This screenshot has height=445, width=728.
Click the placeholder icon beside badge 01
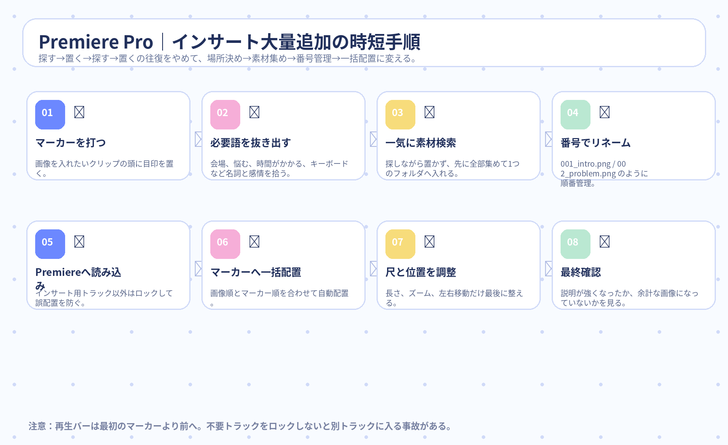click(x=79, y=112)
